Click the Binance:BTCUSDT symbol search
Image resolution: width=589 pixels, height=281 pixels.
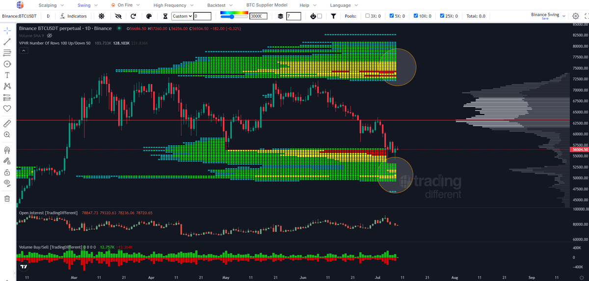pos(20,16)
